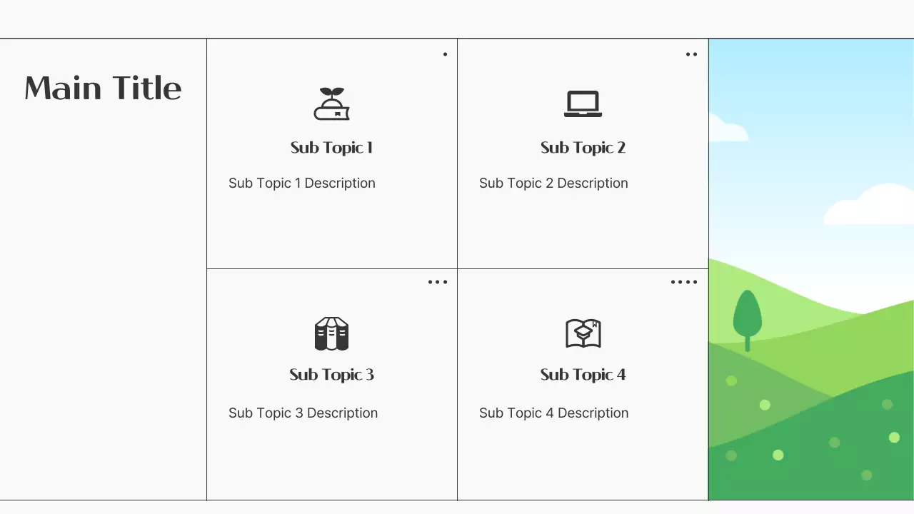Click the two-dot marker in Sub Topic 2 cell
The height and width of the screenshot is (514, 914).
click(691, 54)
